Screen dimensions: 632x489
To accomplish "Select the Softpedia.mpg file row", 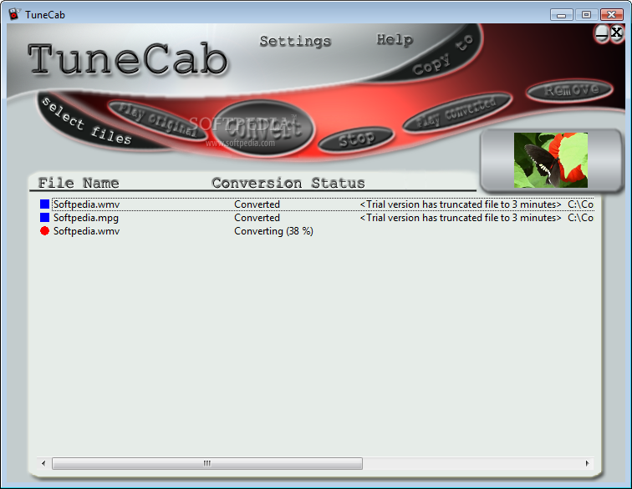I will (316, 218).
